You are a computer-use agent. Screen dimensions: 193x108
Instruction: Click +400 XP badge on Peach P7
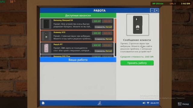[96, 45]
